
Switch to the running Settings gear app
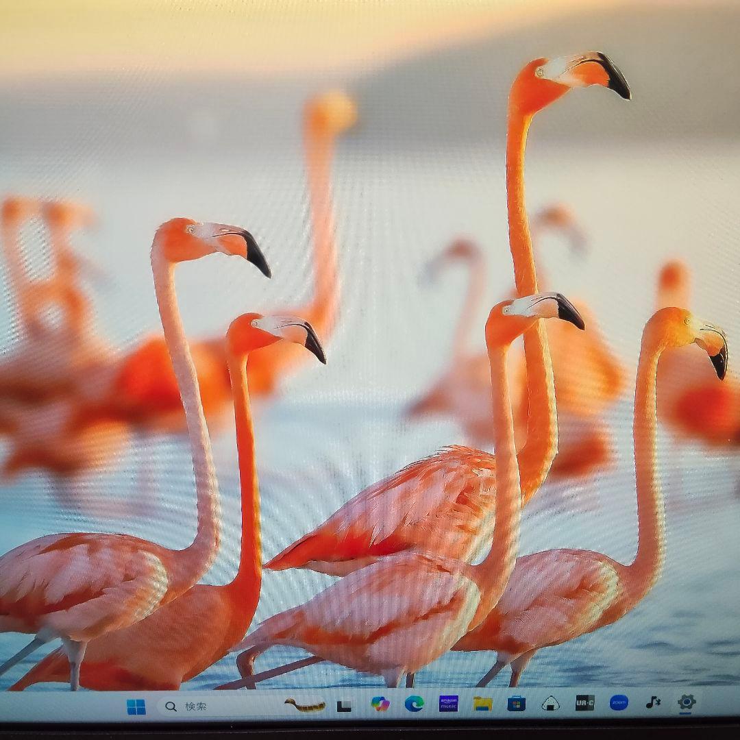[x=686, y=702]
